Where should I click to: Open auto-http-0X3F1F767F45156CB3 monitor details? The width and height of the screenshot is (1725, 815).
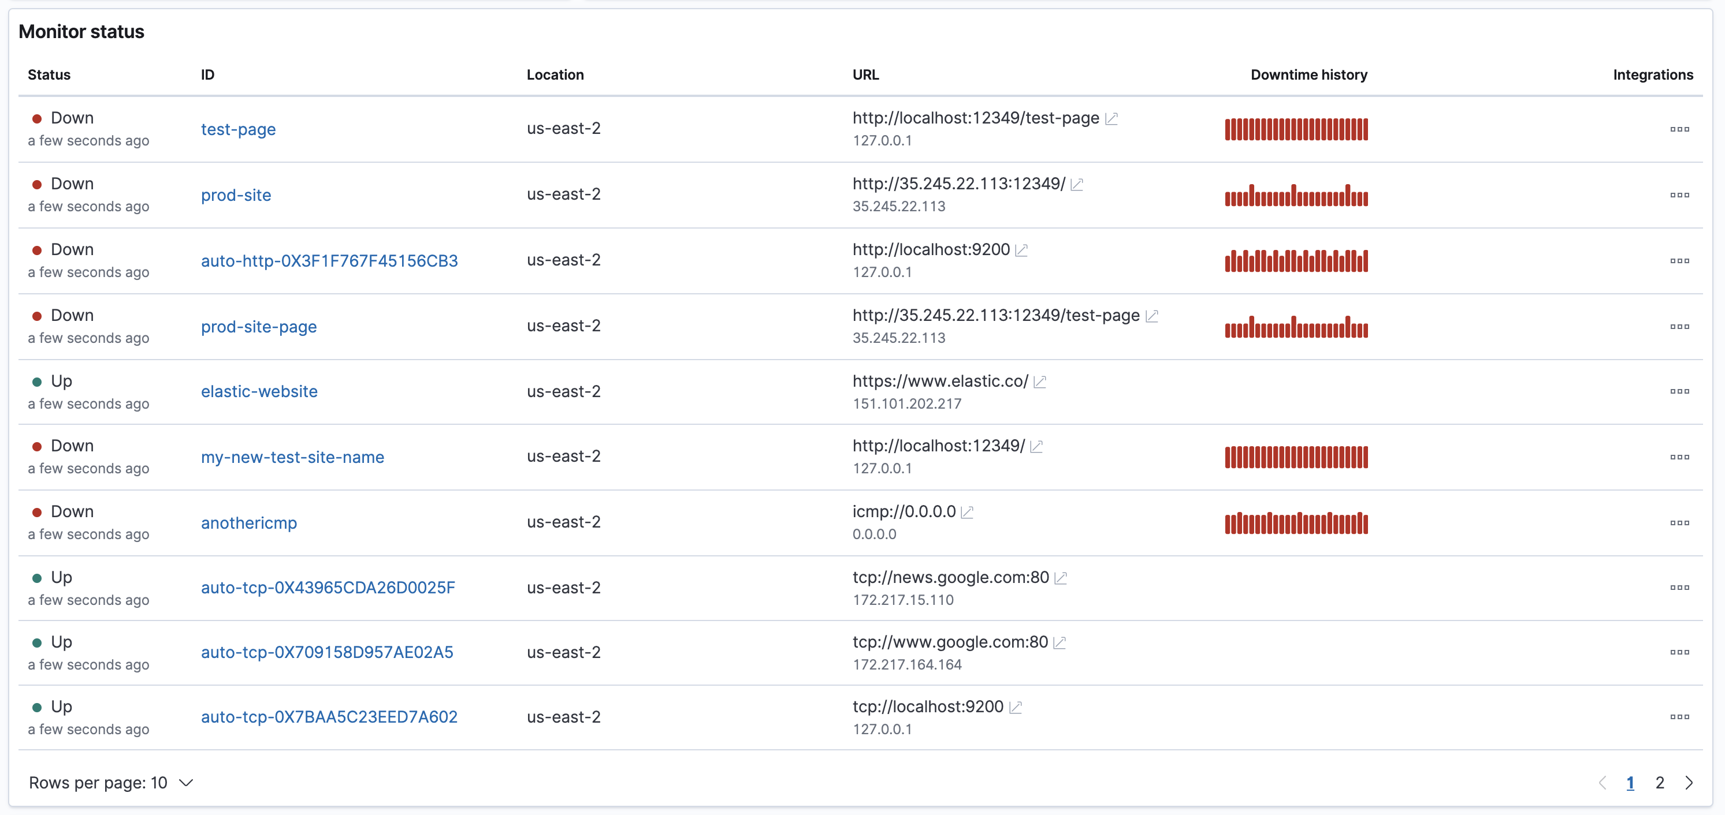click(329, 261)
